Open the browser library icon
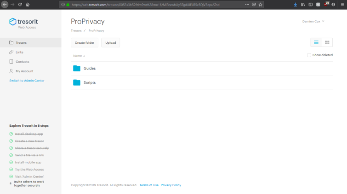The height and width of the screenshot is (194, 347). coord(303,5)
